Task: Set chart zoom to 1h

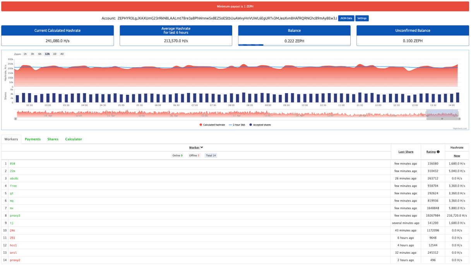Action: click(25, 54)
